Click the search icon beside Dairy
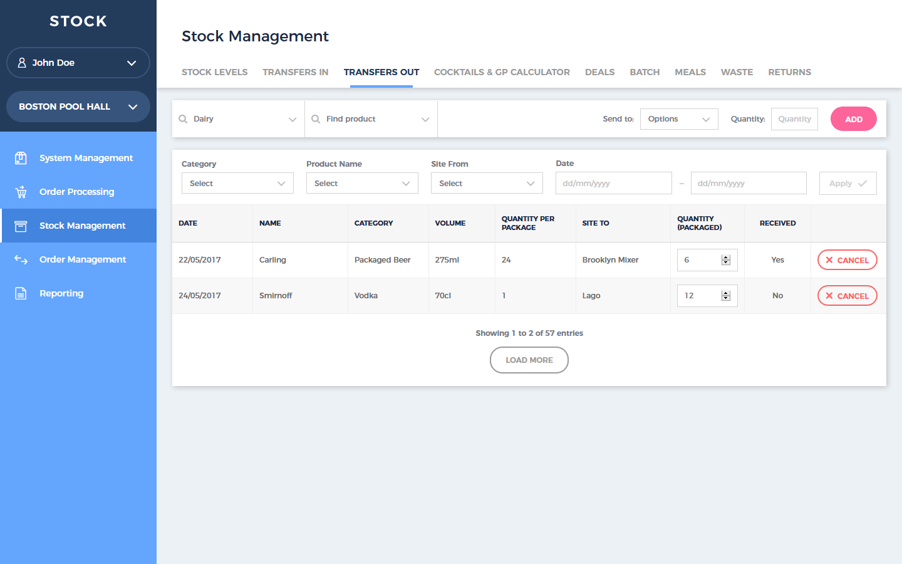The width and height of the screenshot is (902, 564). 183,119
